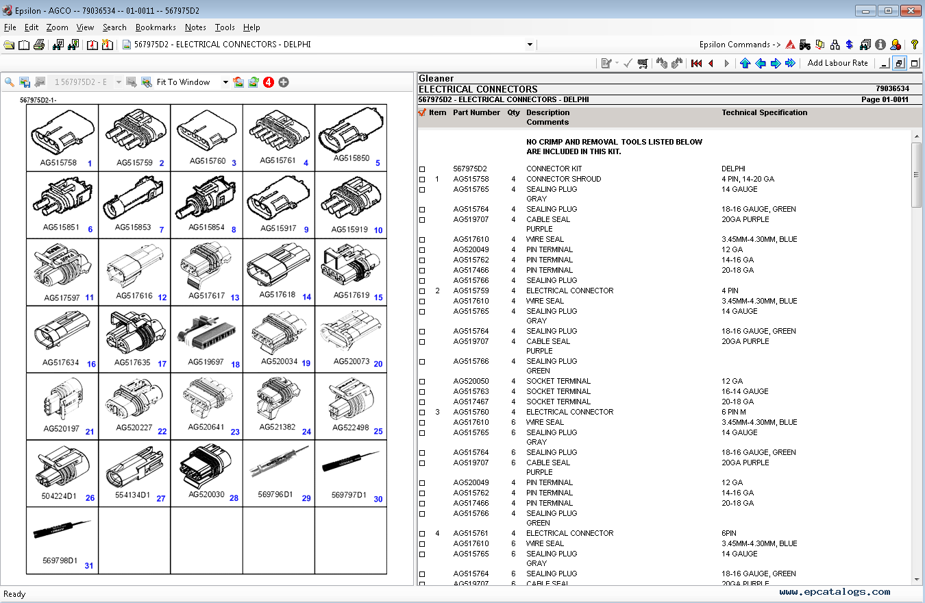Open the Tools menu
The height and width of the screenshot is (603, 925).
(225, 27)
